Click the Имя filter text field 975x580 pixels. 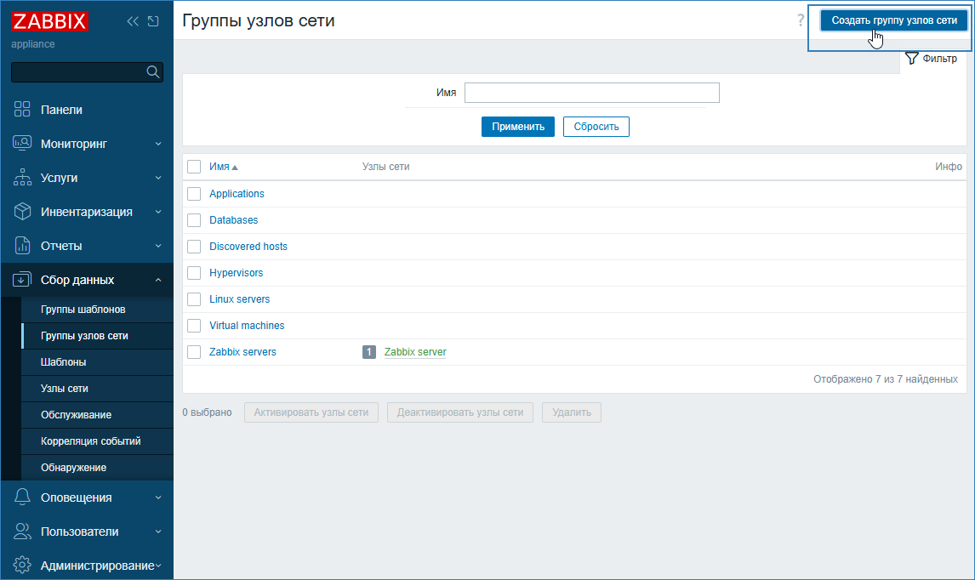pyautogui.click(x=591, y=93)
